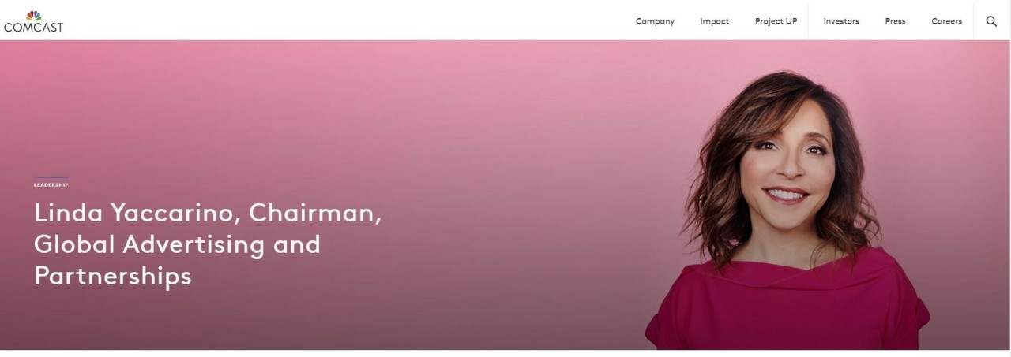Click the COMCAST wordmark text
Screen dimensions: 1011x357
33,28
